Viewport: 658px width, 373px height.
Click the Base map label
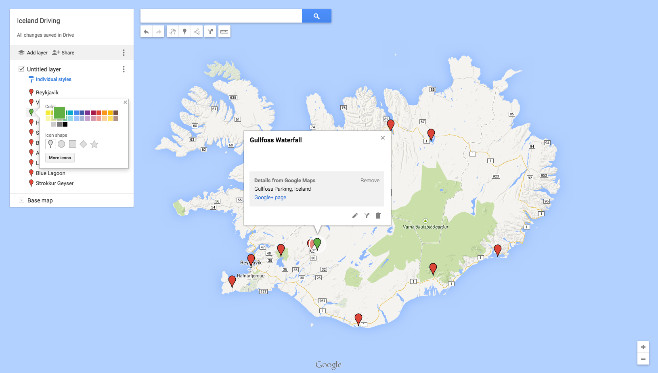pos(40,200)
